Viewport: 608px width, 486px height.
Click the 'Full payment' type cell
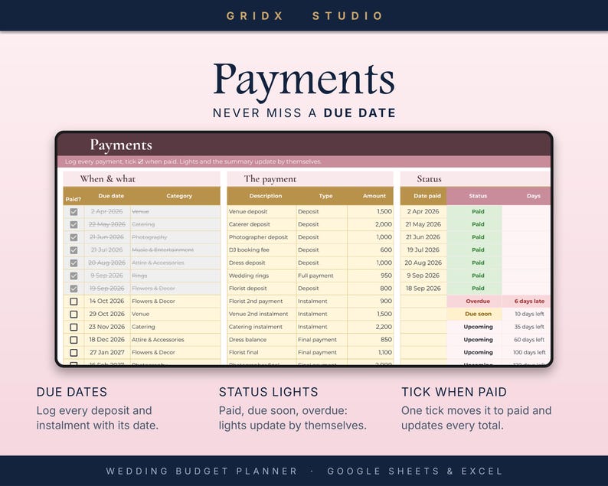coord(322,276)
